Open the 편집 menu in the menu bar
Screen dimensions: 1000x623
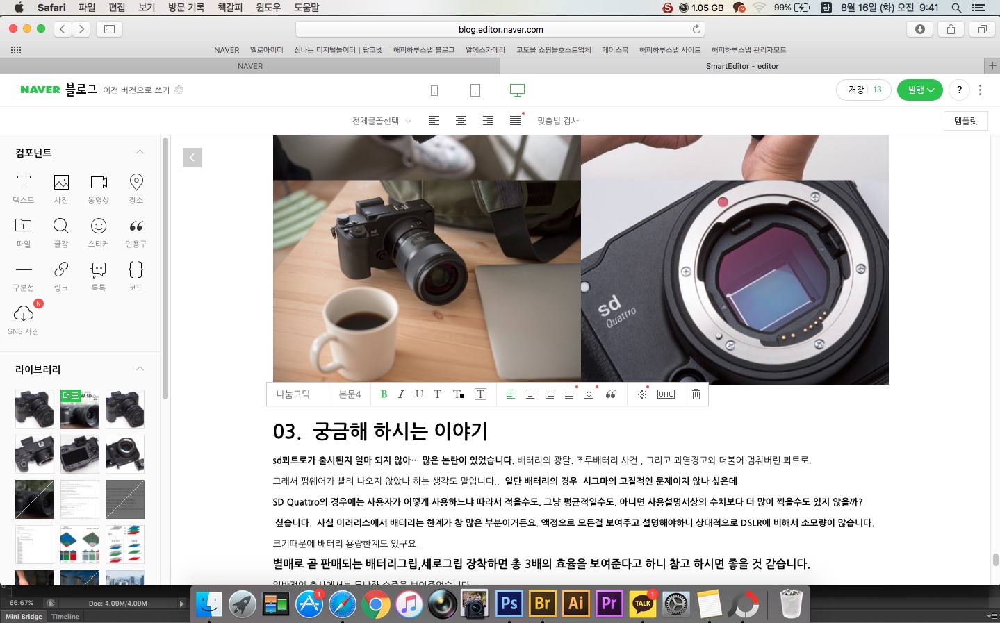tap(117, 8)
